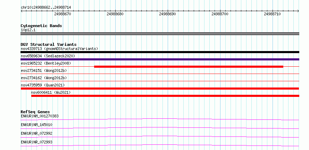Click the thick red esv1965232 variant bar
This screenshot has height=150, width=309.
[x=189, y=67]
